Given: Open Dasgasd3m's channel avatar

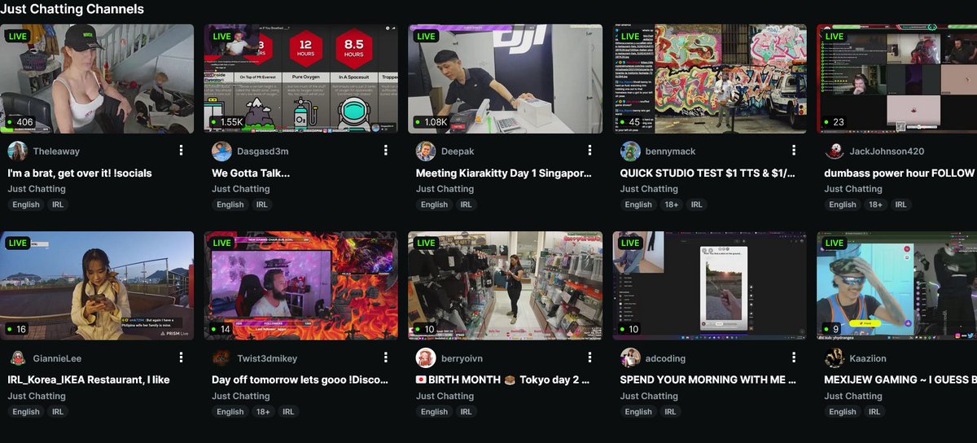Looking at the screenshot, I should coord(221,151).
